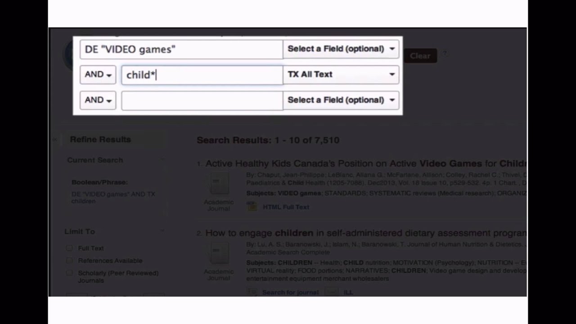Click the Clear button

[x=420, y=56]
